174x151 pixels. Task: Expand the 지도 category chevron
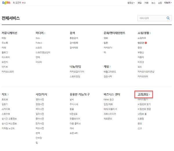coord(8,94)
